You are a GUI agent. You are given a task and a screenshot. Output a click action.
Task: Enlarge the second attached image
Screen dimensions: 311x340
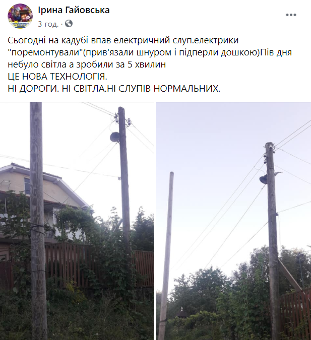[x=233, y=221]
